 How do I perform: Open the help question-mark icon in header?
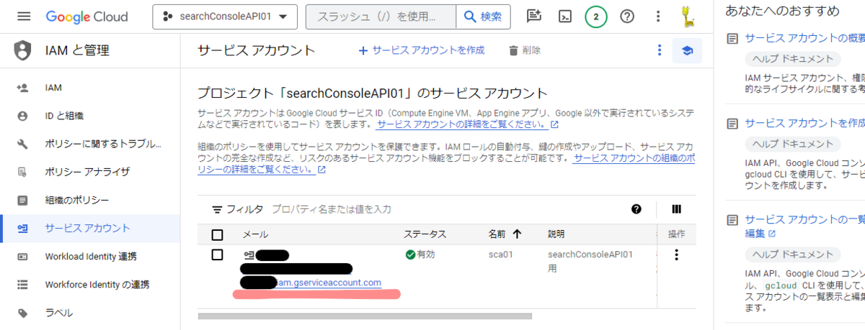point(627,17)
